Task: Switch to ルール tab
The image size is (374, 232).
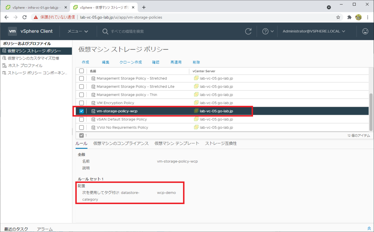Action: [81, 143]
